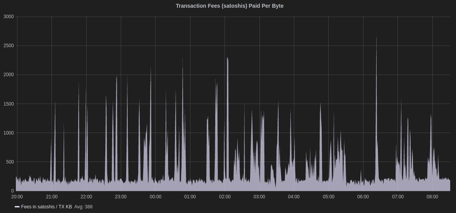
Task: Click the 05:00 time axis label
Action: (328, 197)
